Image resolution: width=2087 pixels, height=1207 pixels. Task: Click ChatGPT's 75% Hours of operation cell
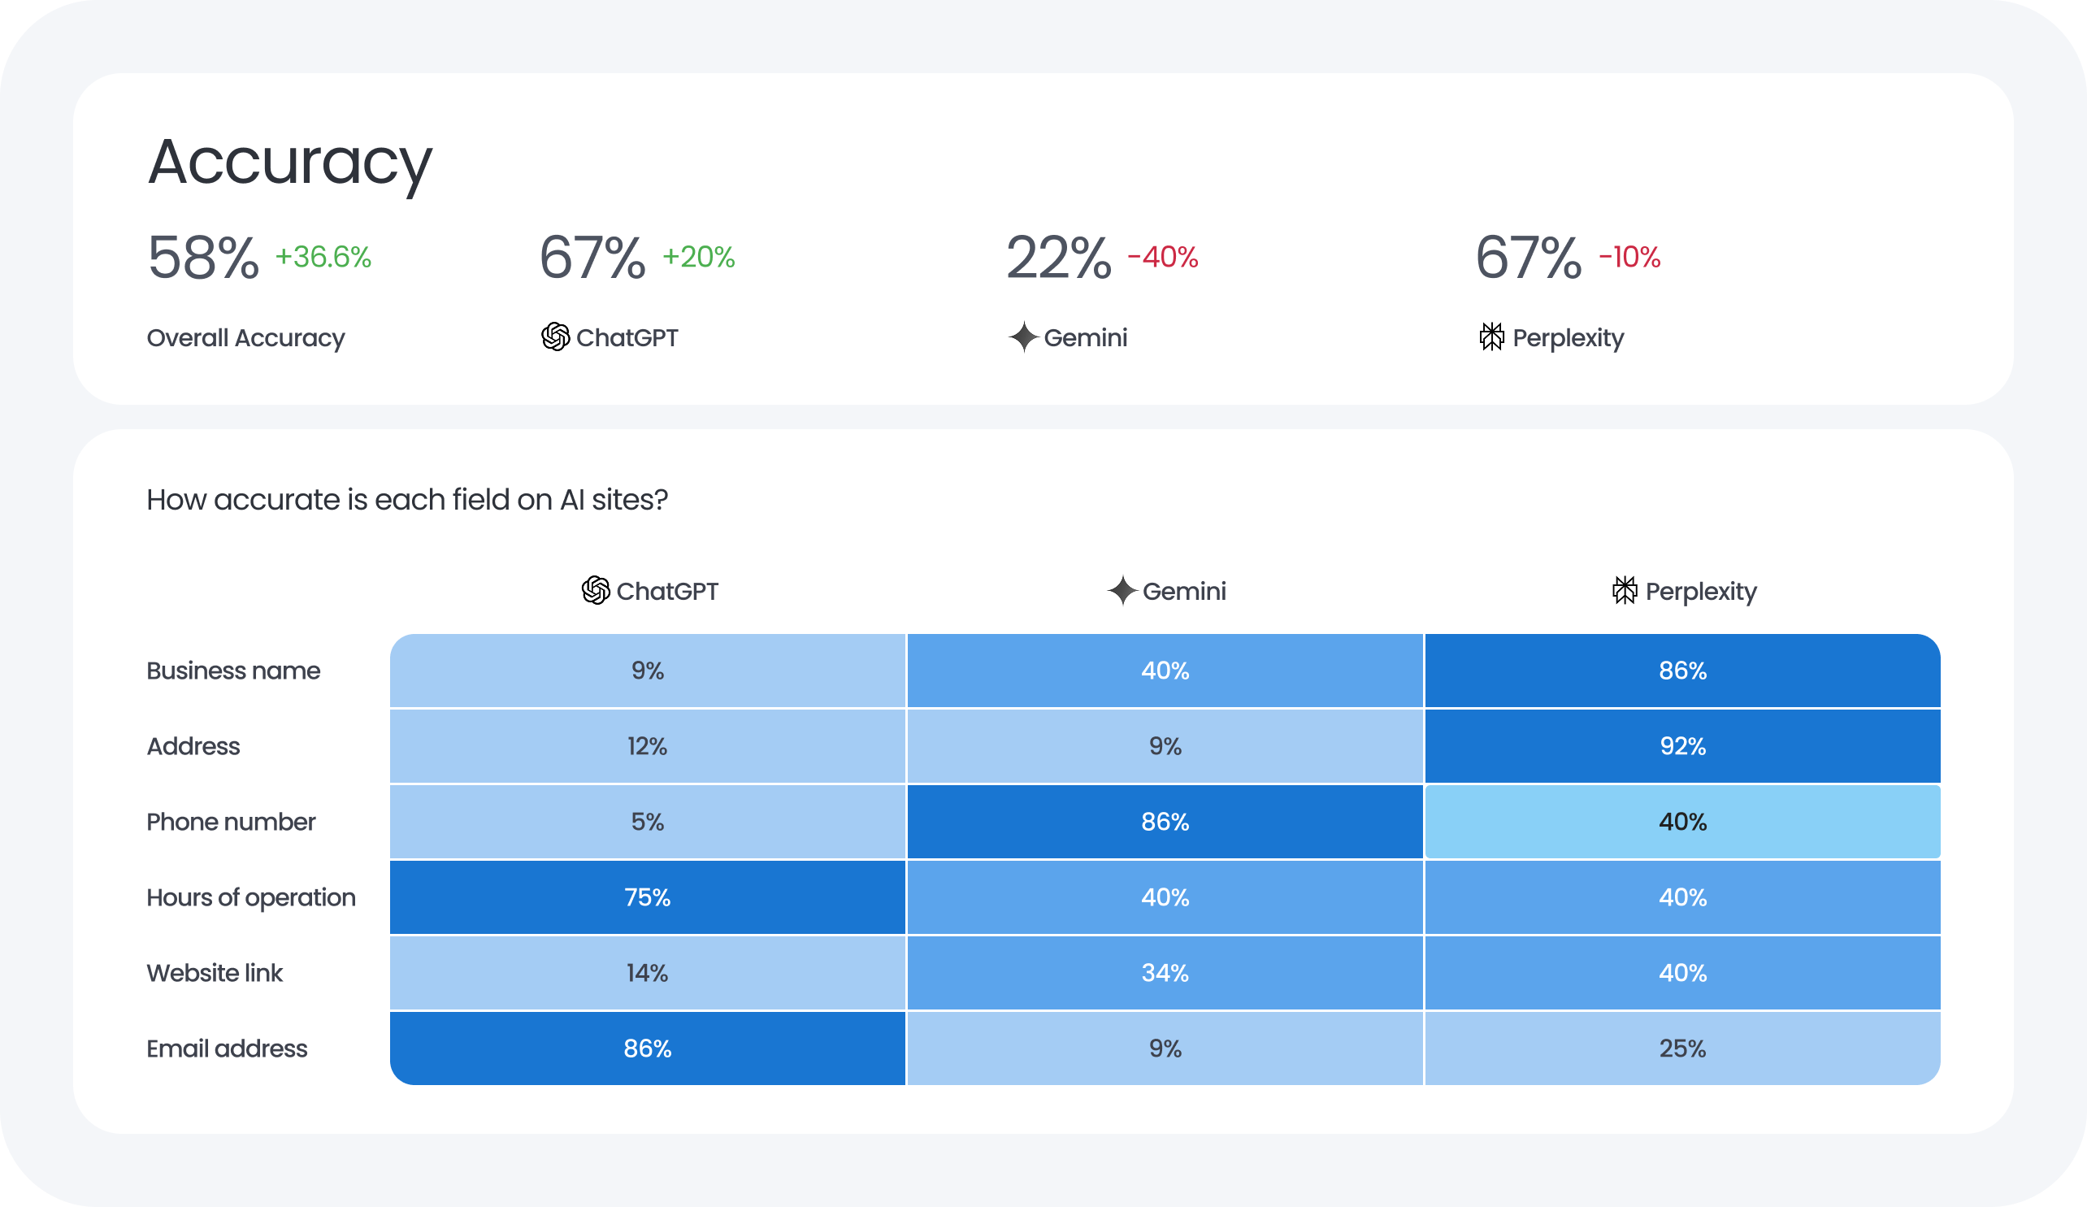coord(647,897)
